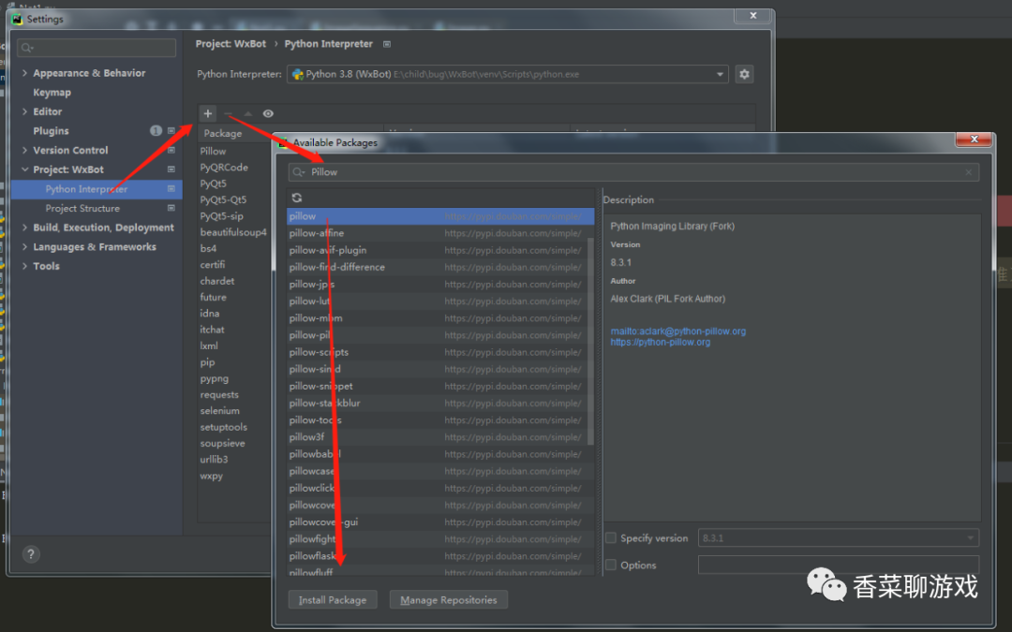The image size is (1012, 632).
Task: Click Manage Repositories button
Action: coord(449,600)
